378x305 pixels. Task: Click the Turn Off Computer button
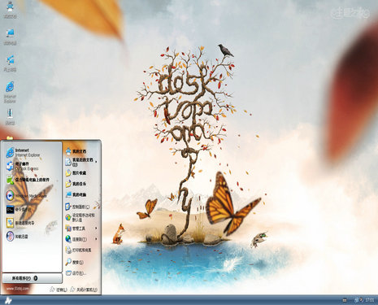(84, 290)
